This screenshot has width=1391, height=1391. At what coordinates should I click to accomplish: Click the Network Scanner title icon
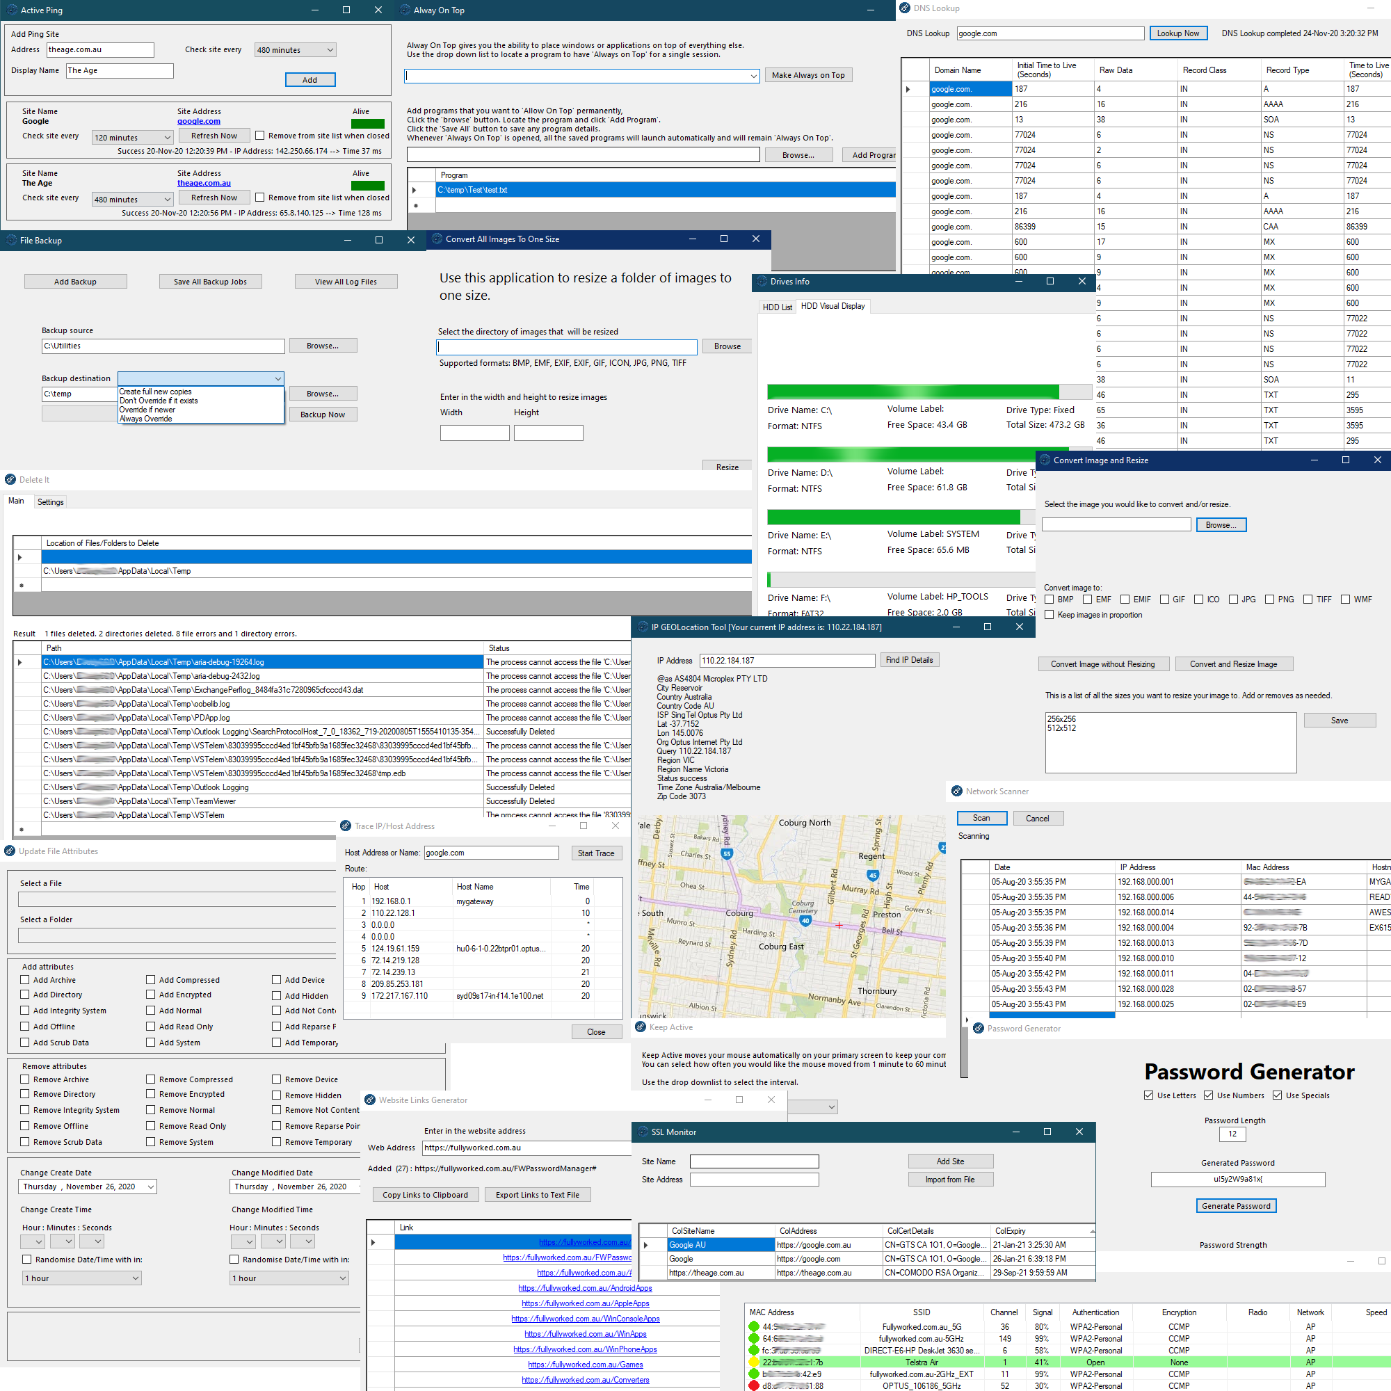click(x=957, y=791)
